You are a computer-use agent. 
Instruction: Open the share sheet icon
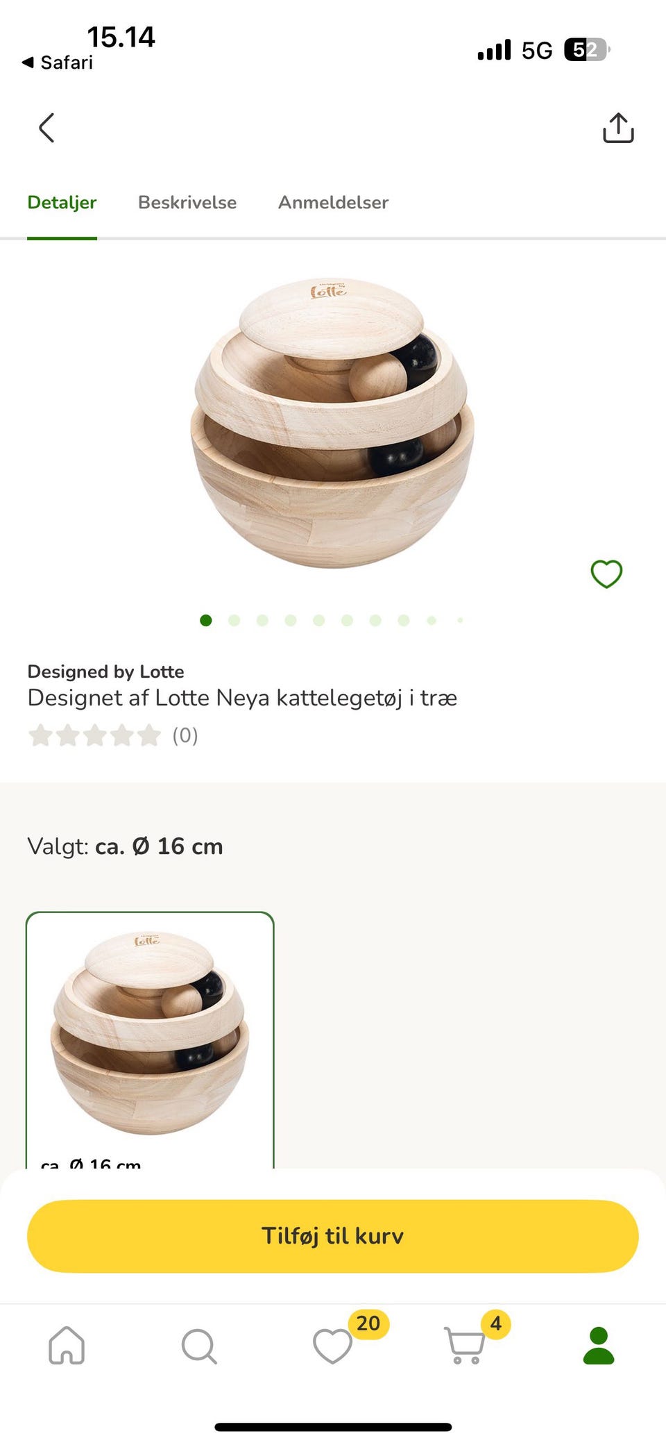(x=618, y=128)
